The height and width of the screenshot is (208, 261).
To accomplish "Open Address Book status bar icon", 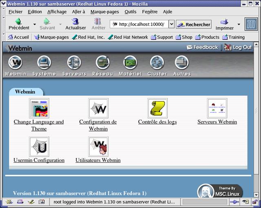I will [x=42, y=202].
